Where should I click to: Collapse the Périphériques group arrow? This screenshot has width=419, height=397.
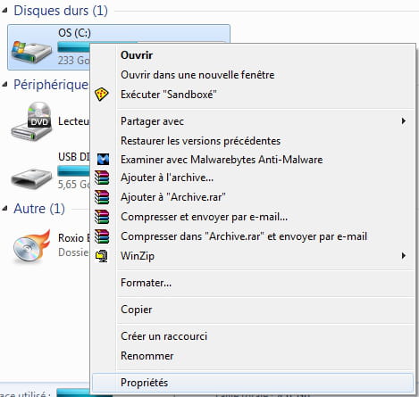(x=4, y=85)
